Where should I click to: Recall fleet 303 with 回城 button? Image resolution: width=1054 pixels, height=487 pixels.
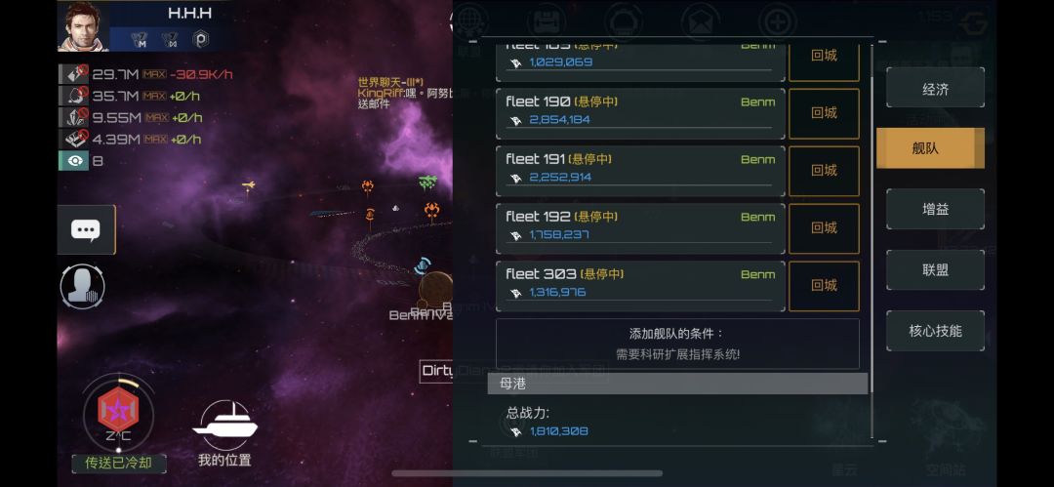(x=824, y=286)
